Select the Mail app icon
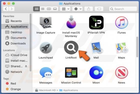This screenshot has width=140, height=94. (97, 48)
